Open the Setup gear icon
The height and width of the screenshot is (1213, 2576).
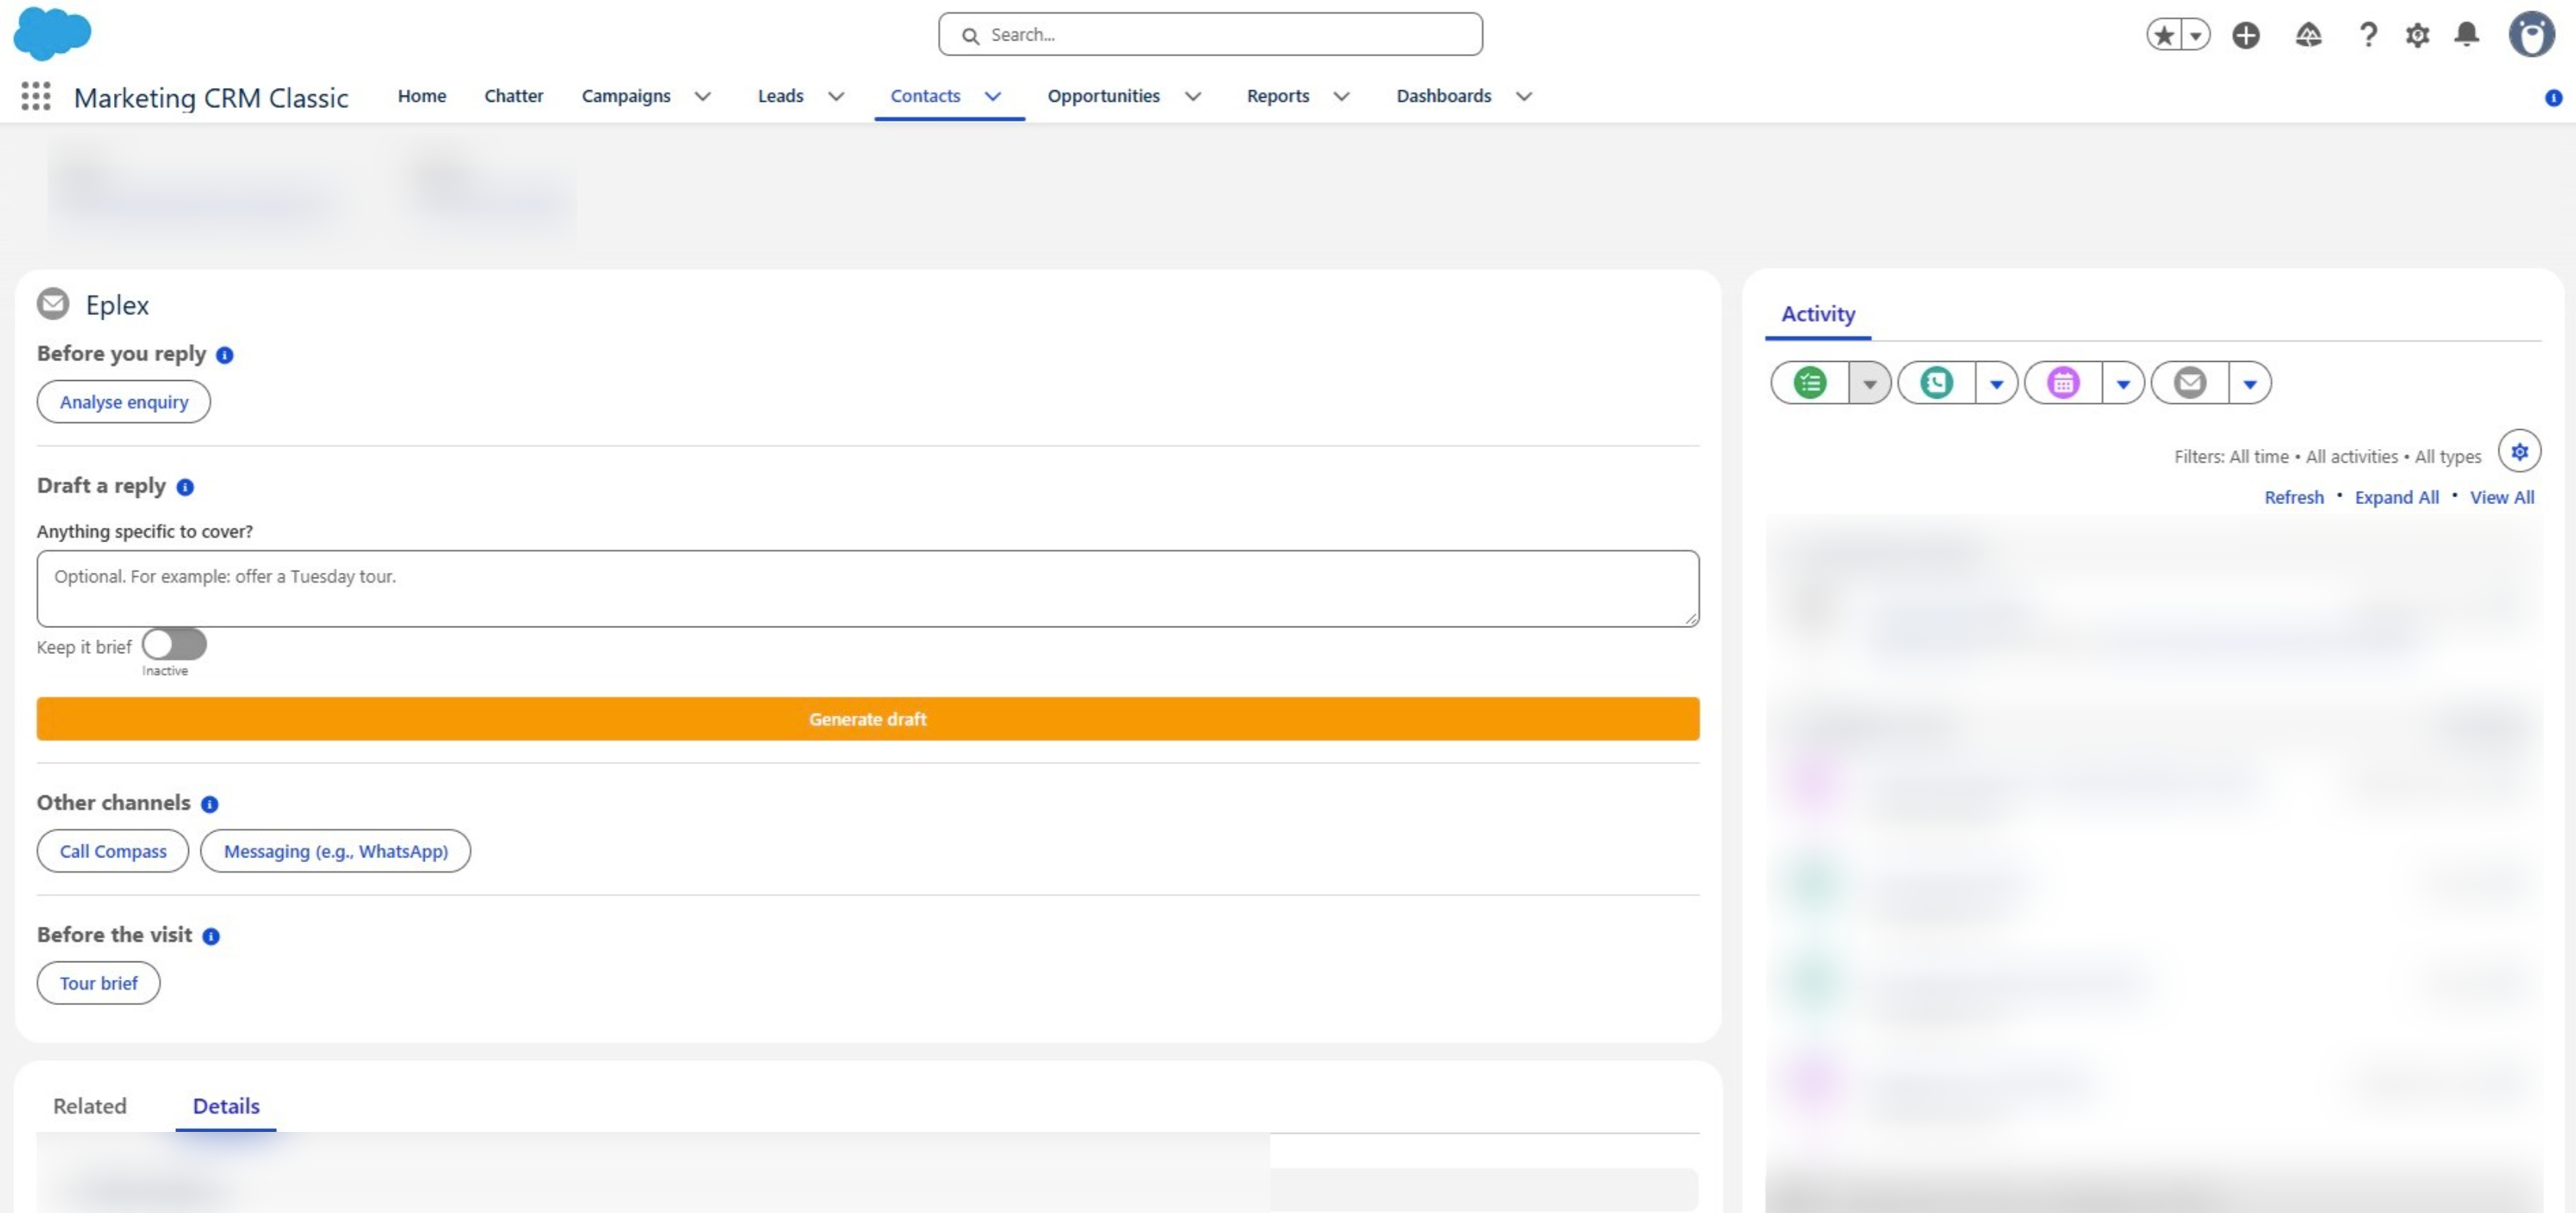point(2417,35)
